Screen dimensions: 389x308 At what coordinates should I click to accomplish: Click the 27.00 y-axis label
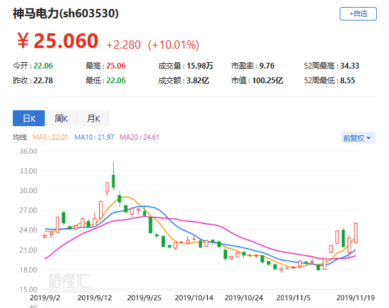click(28, 211)
